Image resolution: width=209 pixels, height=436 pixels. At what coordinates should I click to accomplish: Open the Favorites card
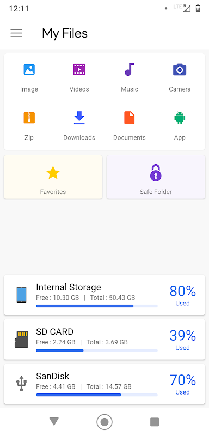click(x=53, y=177)
